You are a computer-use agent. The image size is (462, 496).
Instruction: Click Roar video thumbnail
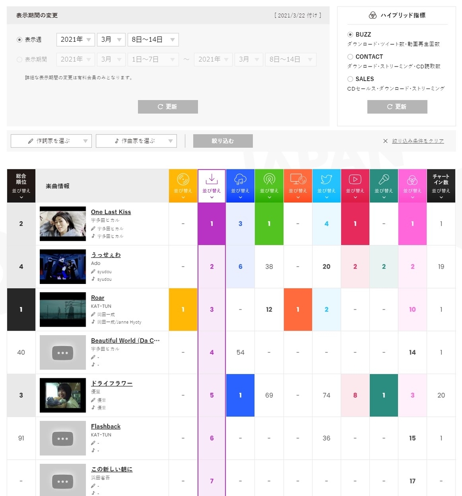coord(63,310)
